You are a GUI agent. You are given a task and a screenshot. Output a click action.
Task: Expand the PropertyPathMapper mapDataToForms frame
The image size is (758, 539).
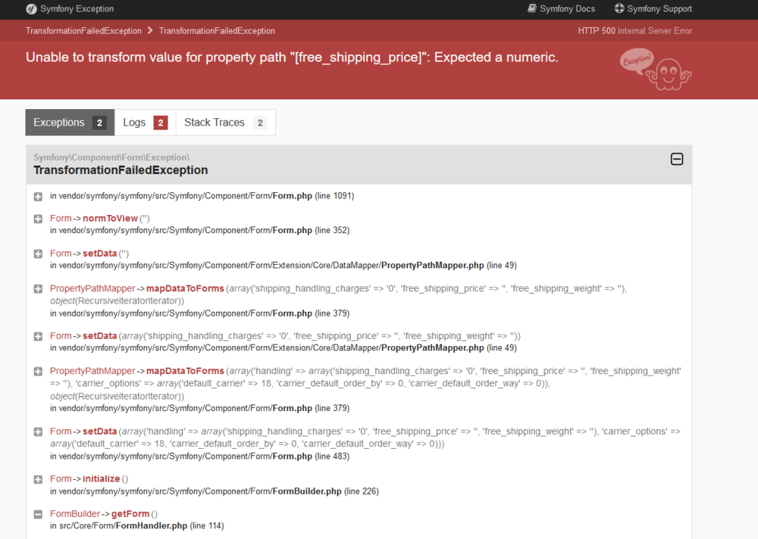pos(38,288)
